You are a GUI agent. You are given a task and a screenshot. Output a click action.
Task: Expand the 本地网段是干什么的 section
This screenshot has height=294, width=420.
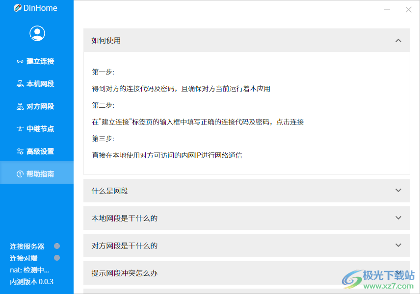click(398, 218)
